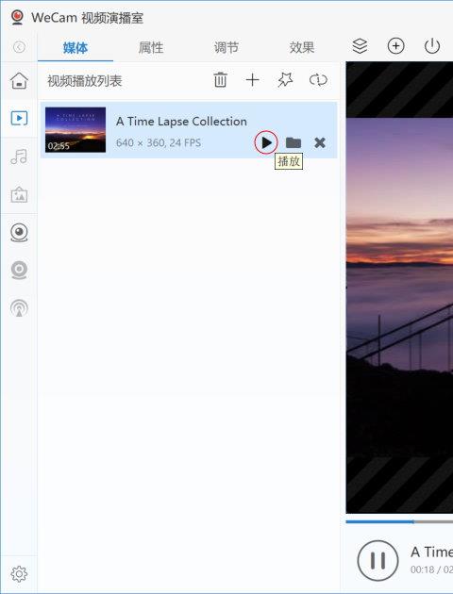This screenshot has height=594, width=453.
Task: Select the webcam sidebar icon
Action: pyautogui.click(x=19, y=232)
